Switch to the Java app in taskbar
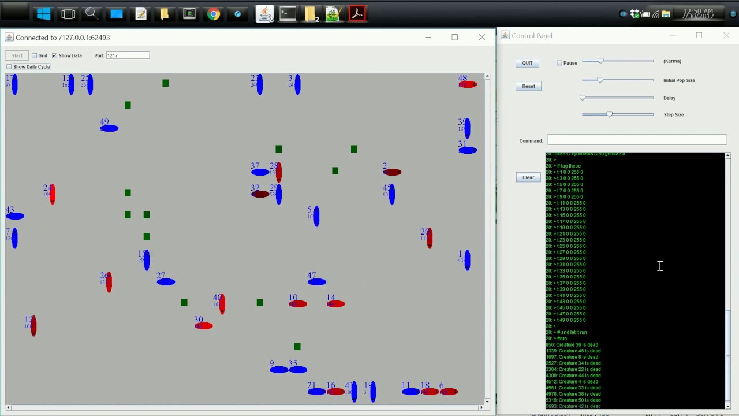Viewport: 739px width, 416px height. pos(264,14)
